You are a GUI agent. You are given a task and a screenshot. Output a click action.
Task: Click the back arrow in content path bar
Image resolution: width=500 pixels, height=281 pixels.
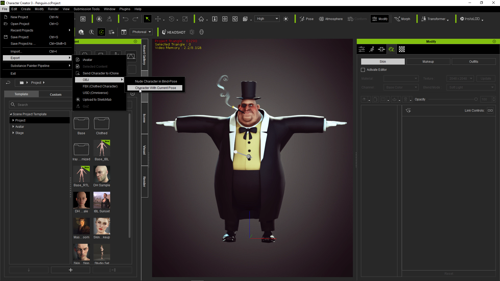click(8, 83)
